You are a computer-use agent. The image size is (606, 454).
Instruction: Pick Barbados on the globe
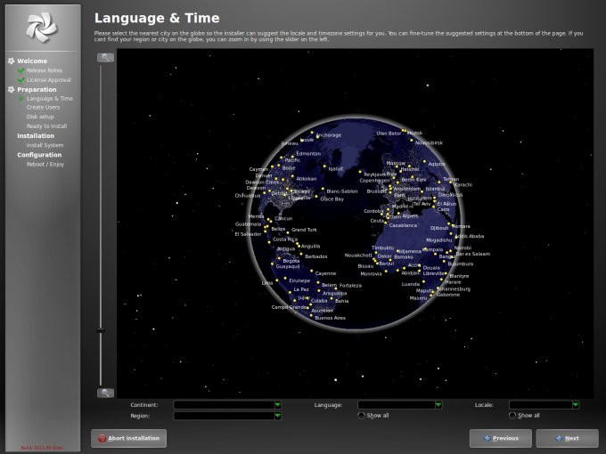[x=315, y=256]
